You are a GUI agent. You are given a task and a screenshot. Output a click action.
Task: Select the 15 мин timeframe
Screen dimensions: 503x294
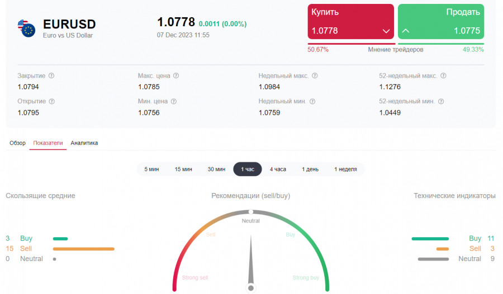(183, 169)
